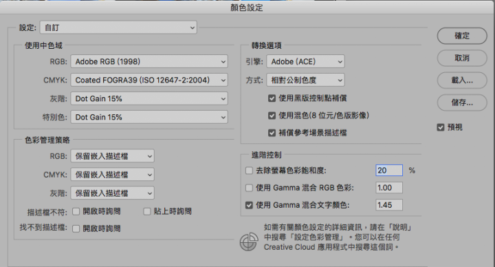This screenshot has height=267, width=495.
Task: Uncheck 使用黑版控制點補償 checkbox
Action: pyautogui.click(x=272, y=98)
